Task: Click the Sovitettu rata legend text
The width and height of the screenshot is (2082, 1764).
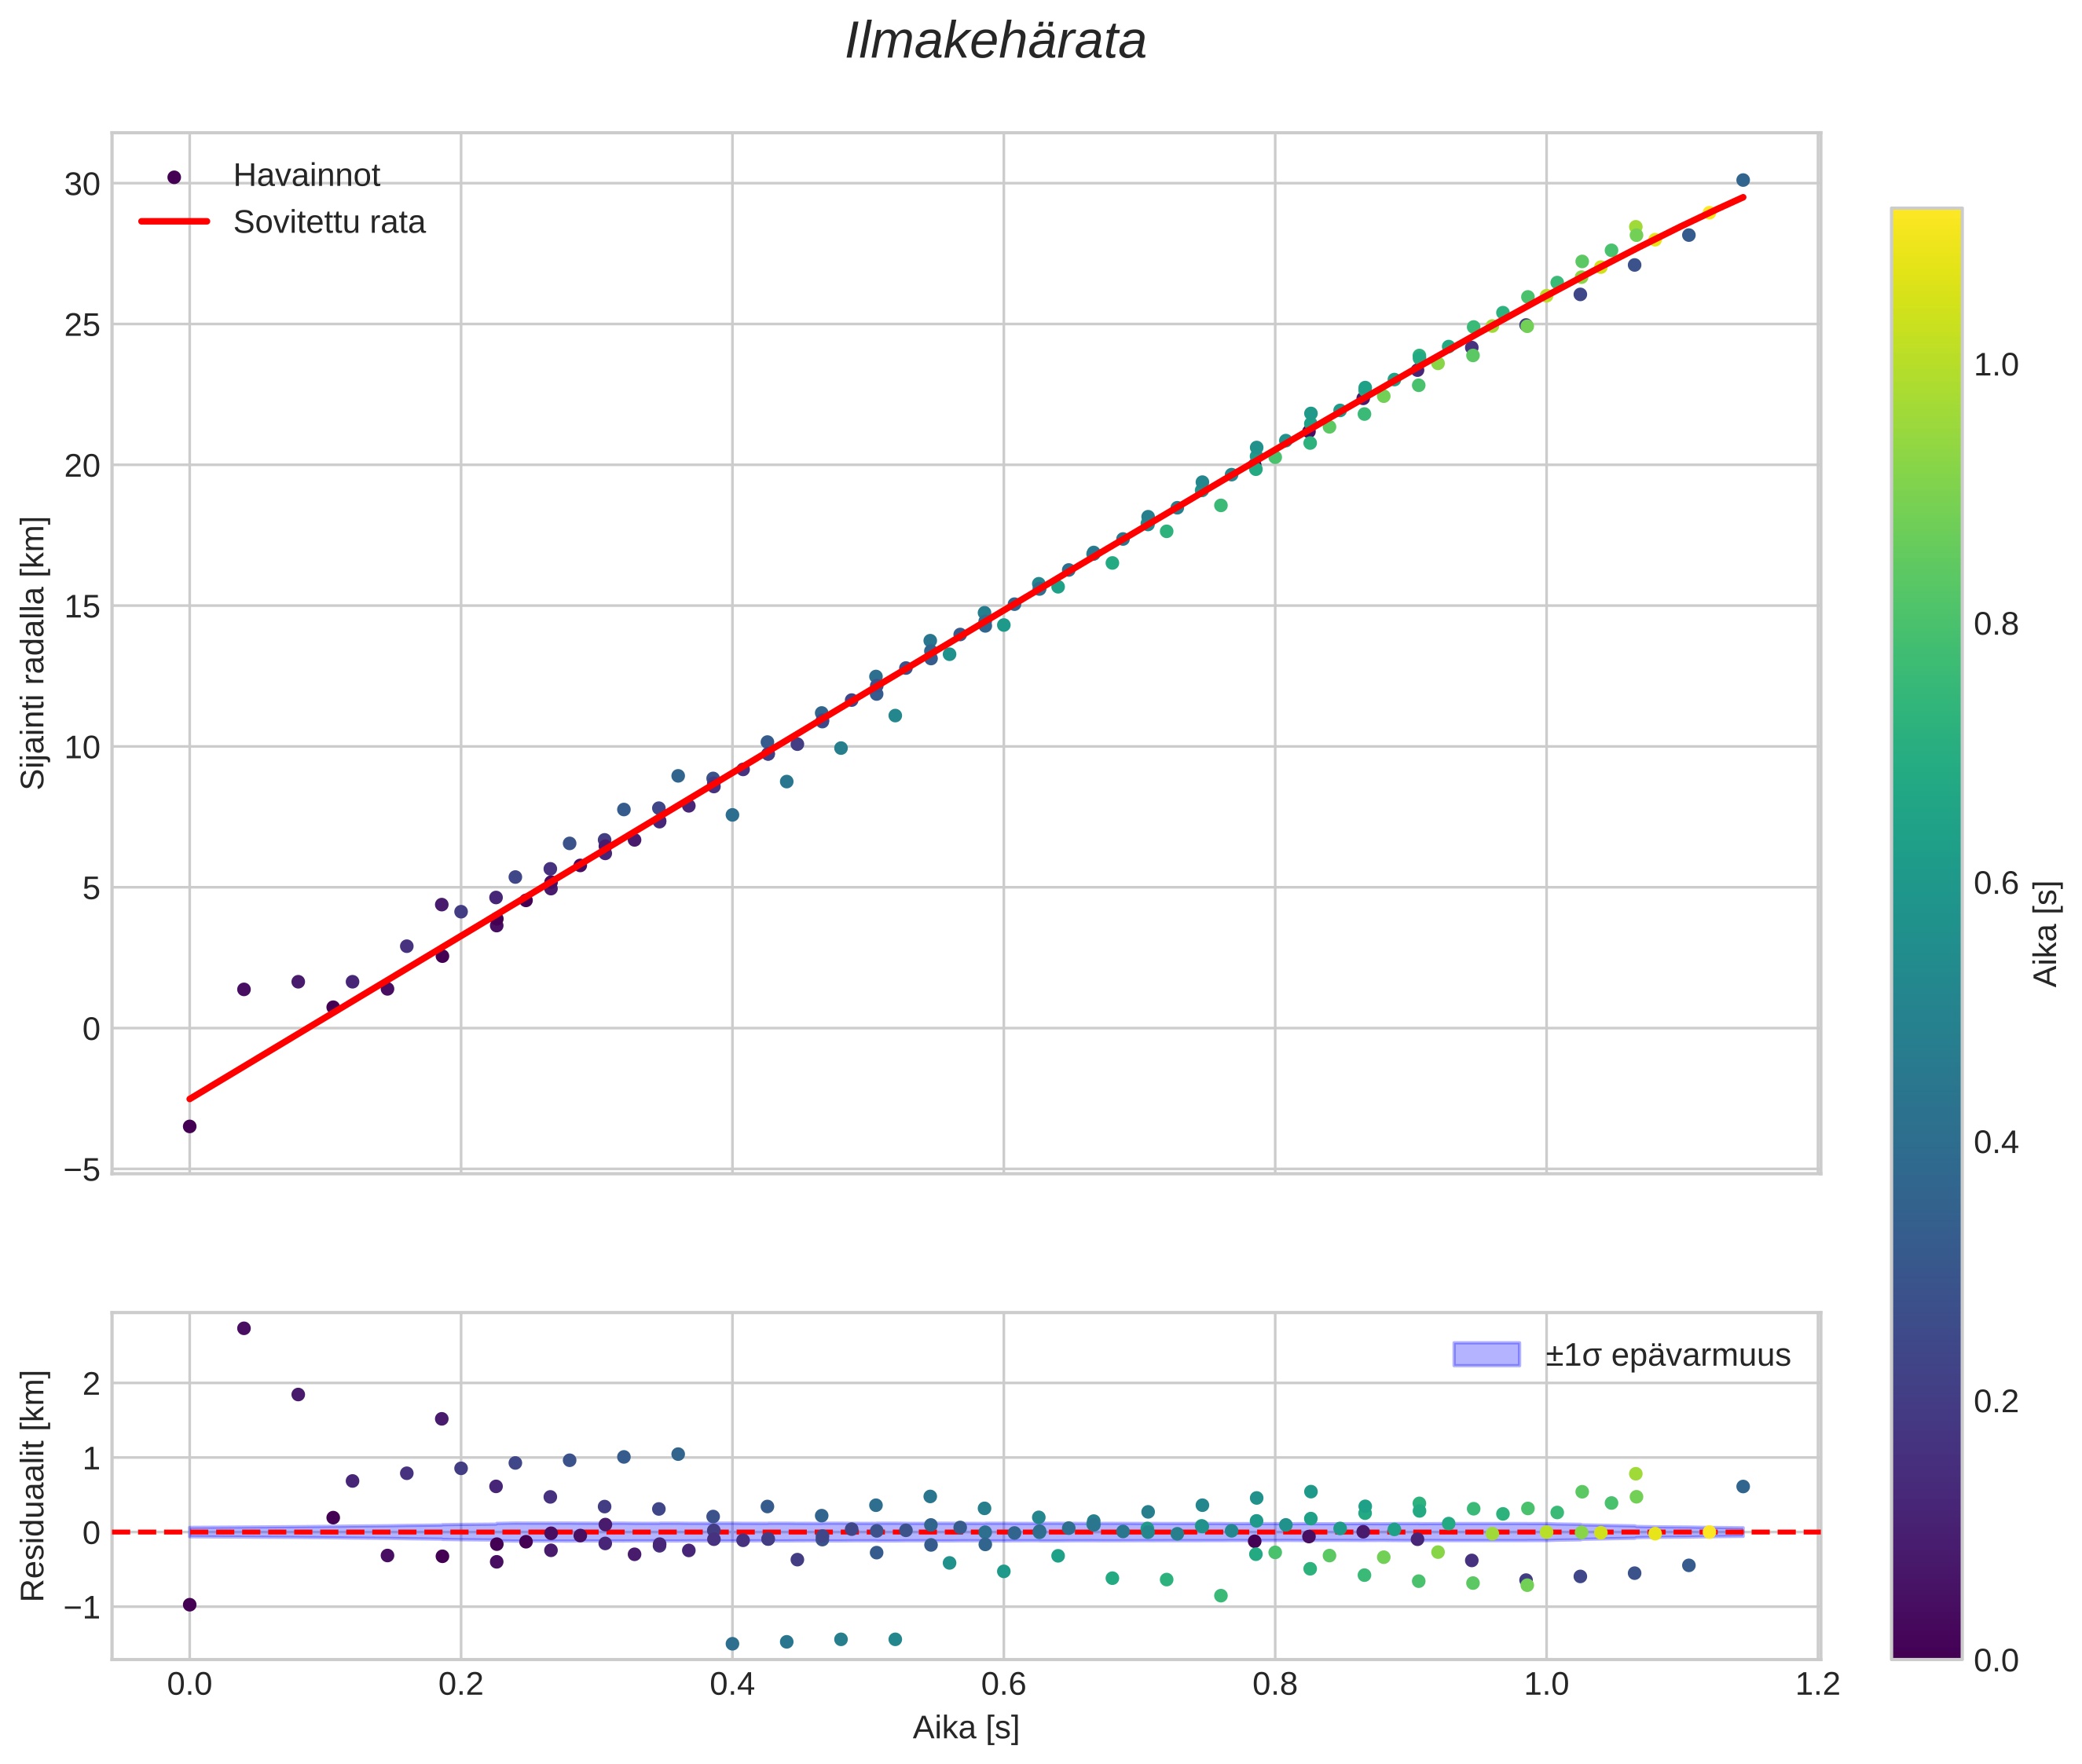Action: (329, 222)
